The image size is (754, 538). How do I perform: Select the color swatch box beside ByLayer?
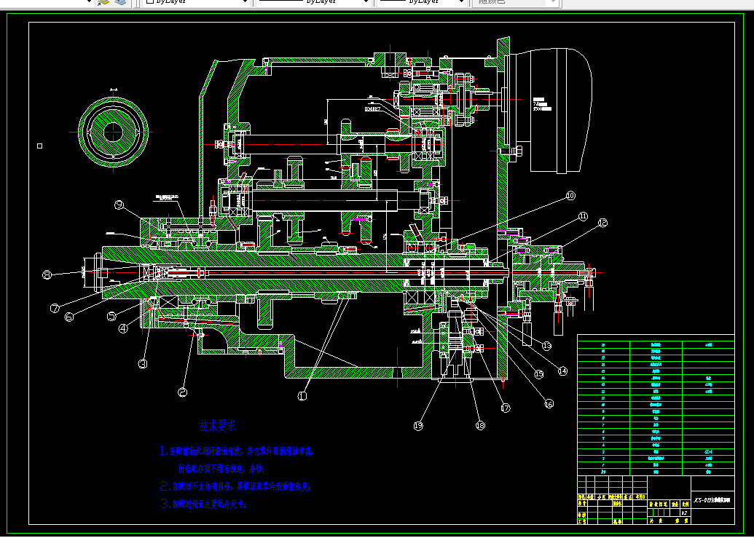tap(150, 2)
